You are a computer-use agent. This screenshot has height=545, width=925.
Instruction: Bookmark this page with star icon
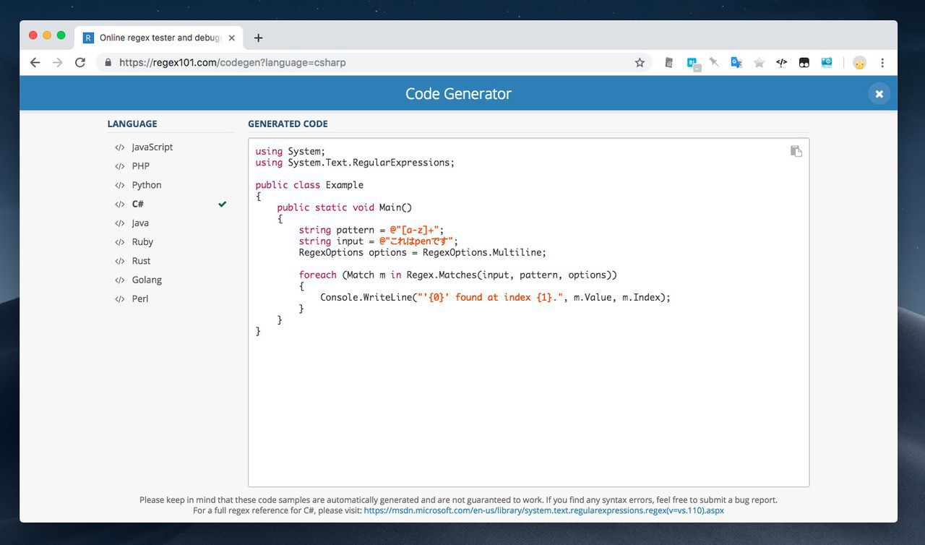point(640,63)
